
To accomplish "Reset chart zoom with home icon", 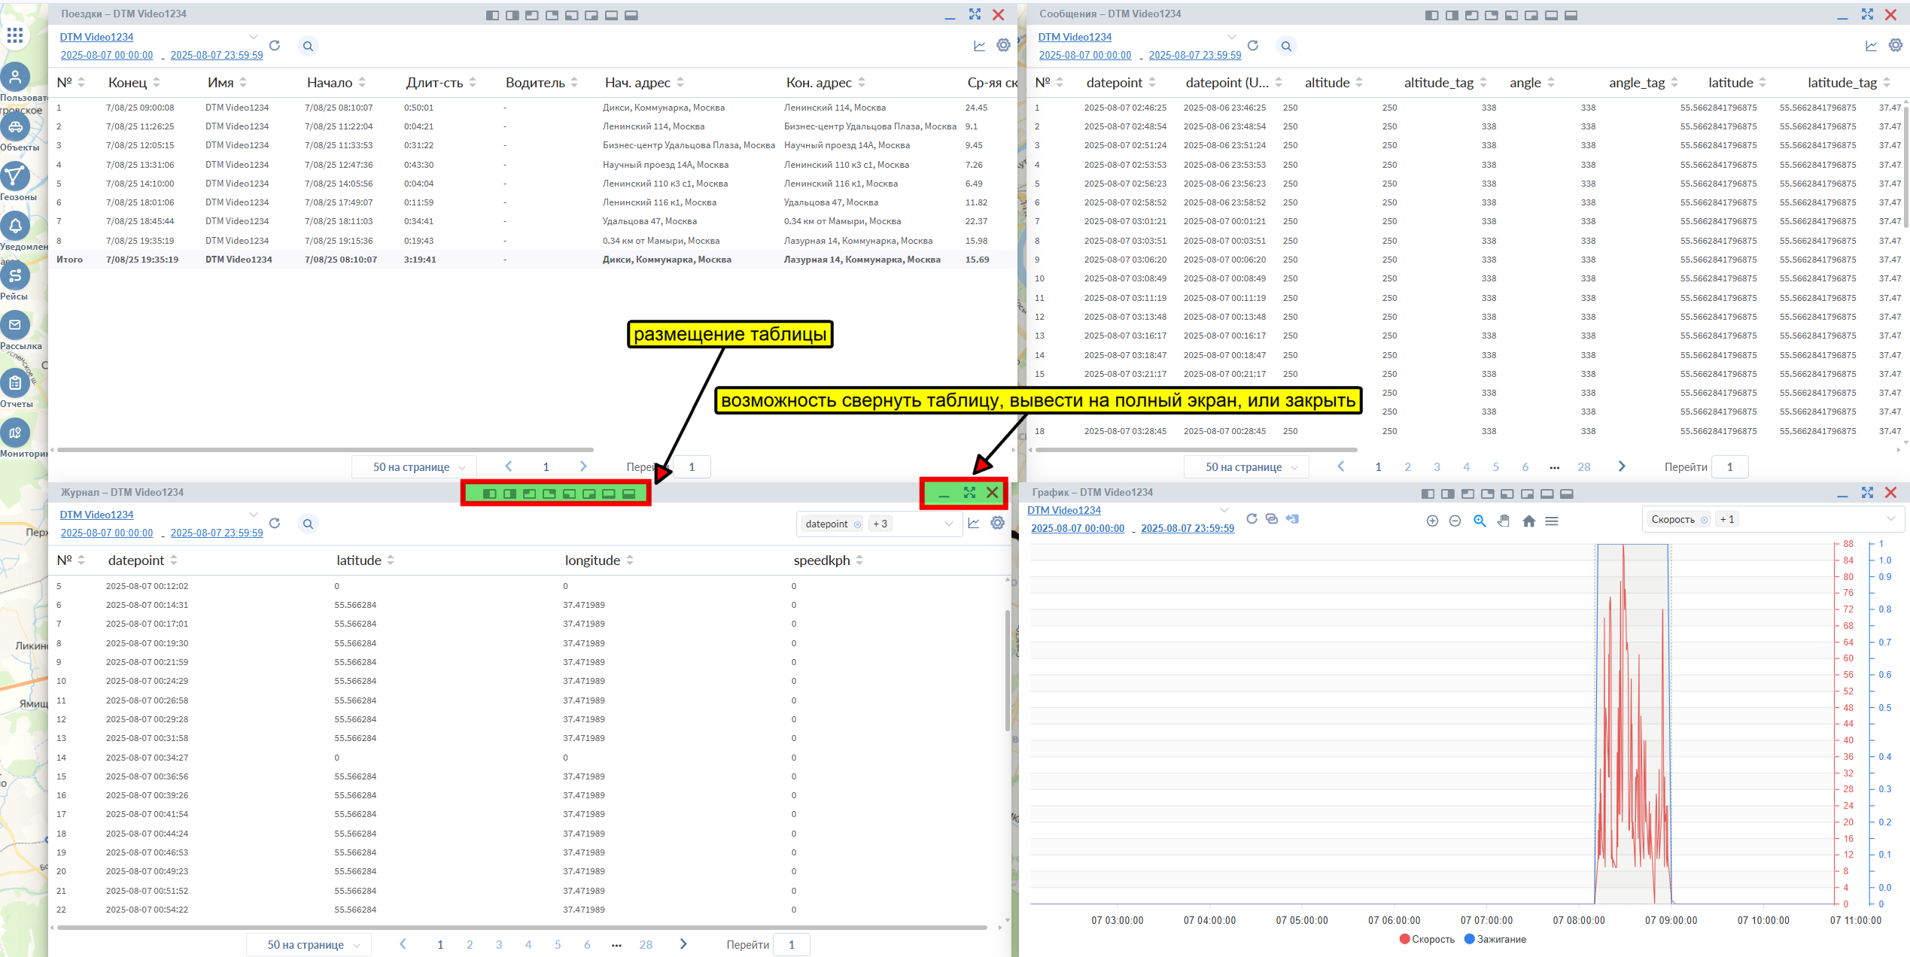I will 1528,521.
